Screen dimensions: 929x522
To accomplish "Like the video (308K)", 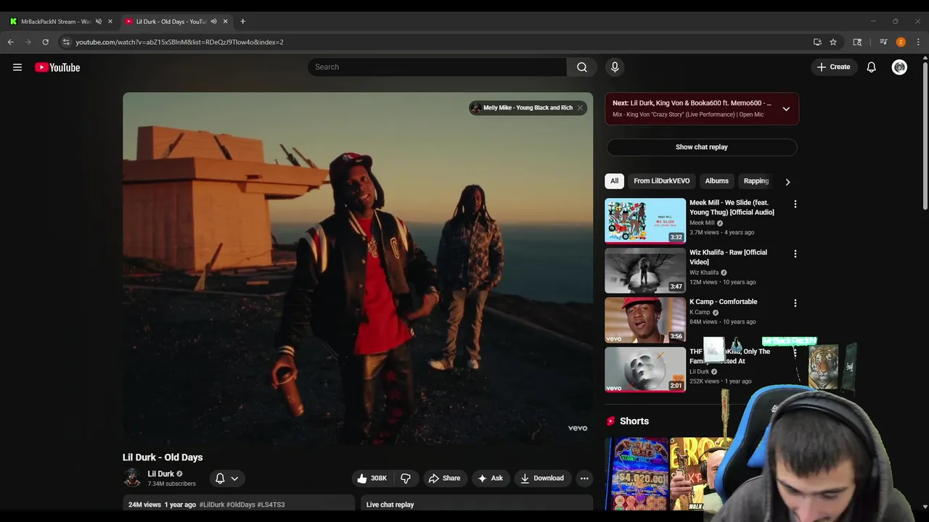I will pyautogui.click(x=372, y=478).
